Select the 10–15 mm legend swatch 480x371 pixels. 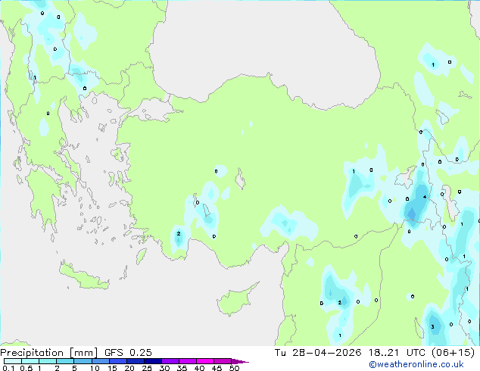(101, 361)
